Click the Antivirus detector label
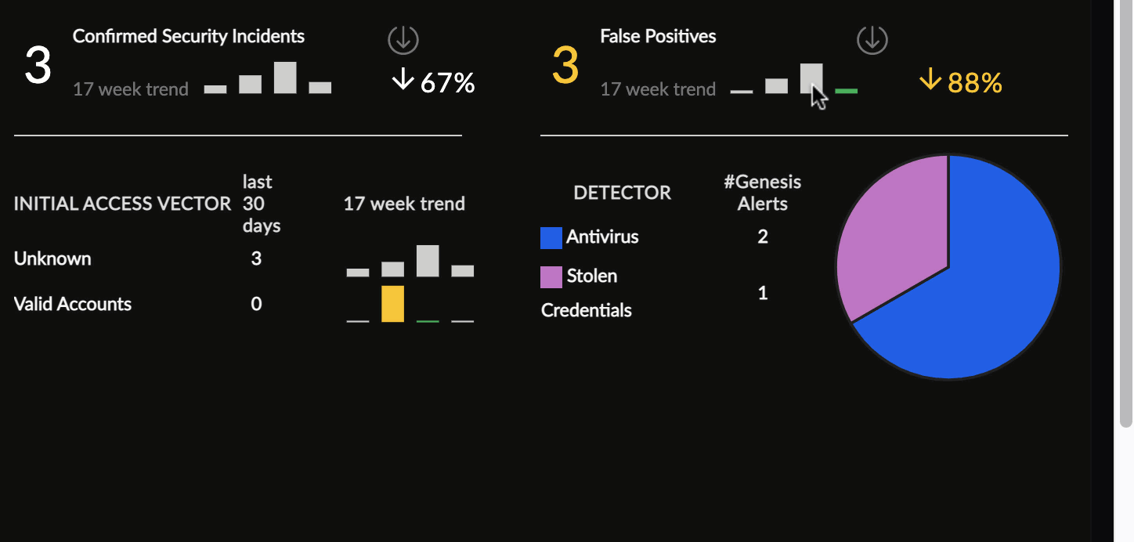 (x=602, y=237)
